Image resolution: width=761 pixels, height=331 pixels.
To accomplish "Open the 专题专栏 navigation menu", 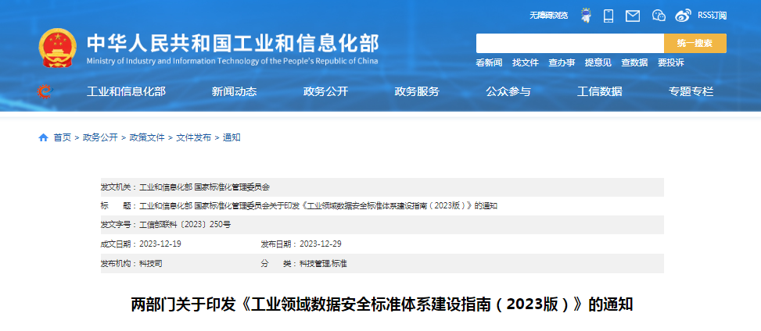I will click(691, 91).
